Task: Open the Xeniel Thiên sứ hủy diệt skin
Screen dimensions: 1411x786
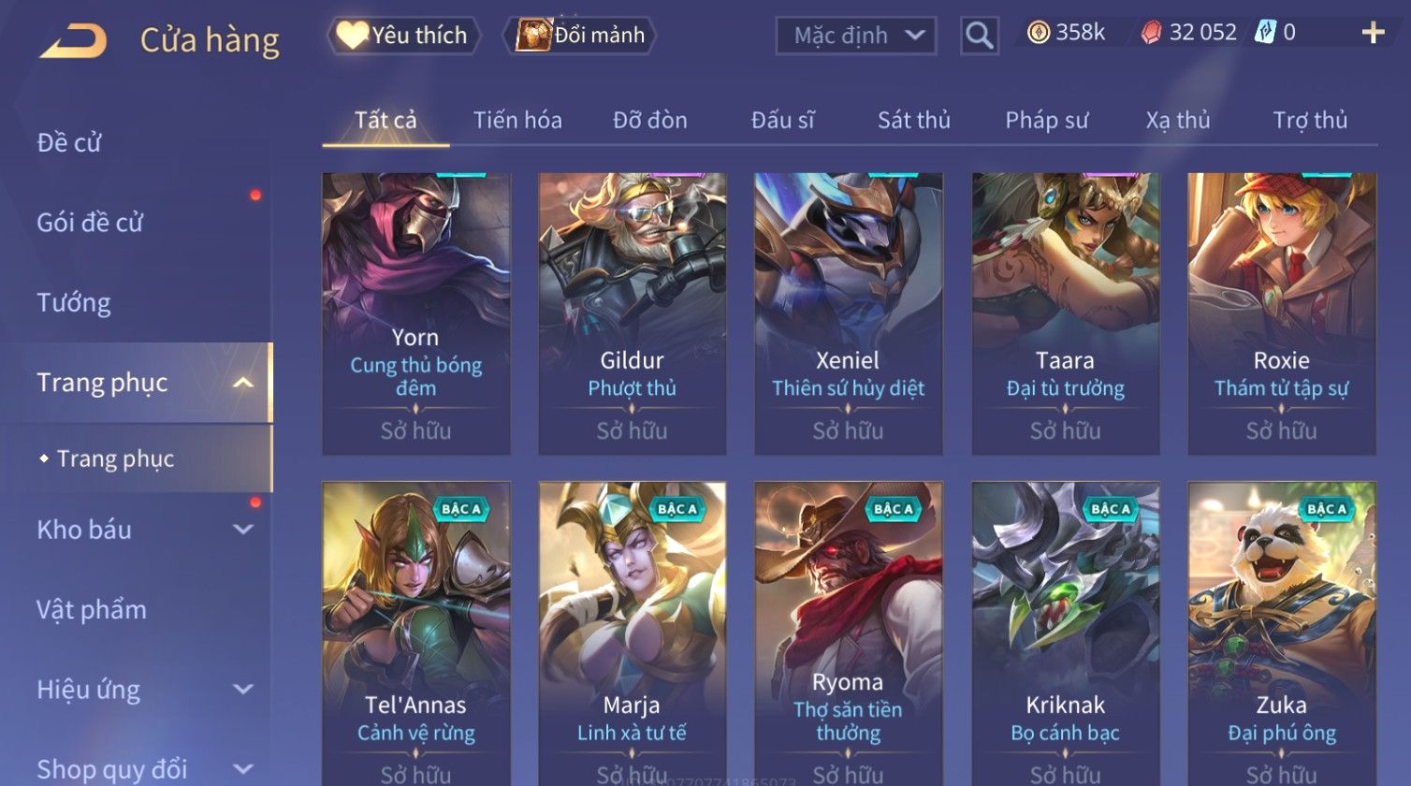Action: pyautogui.click(x=849, y=314)
